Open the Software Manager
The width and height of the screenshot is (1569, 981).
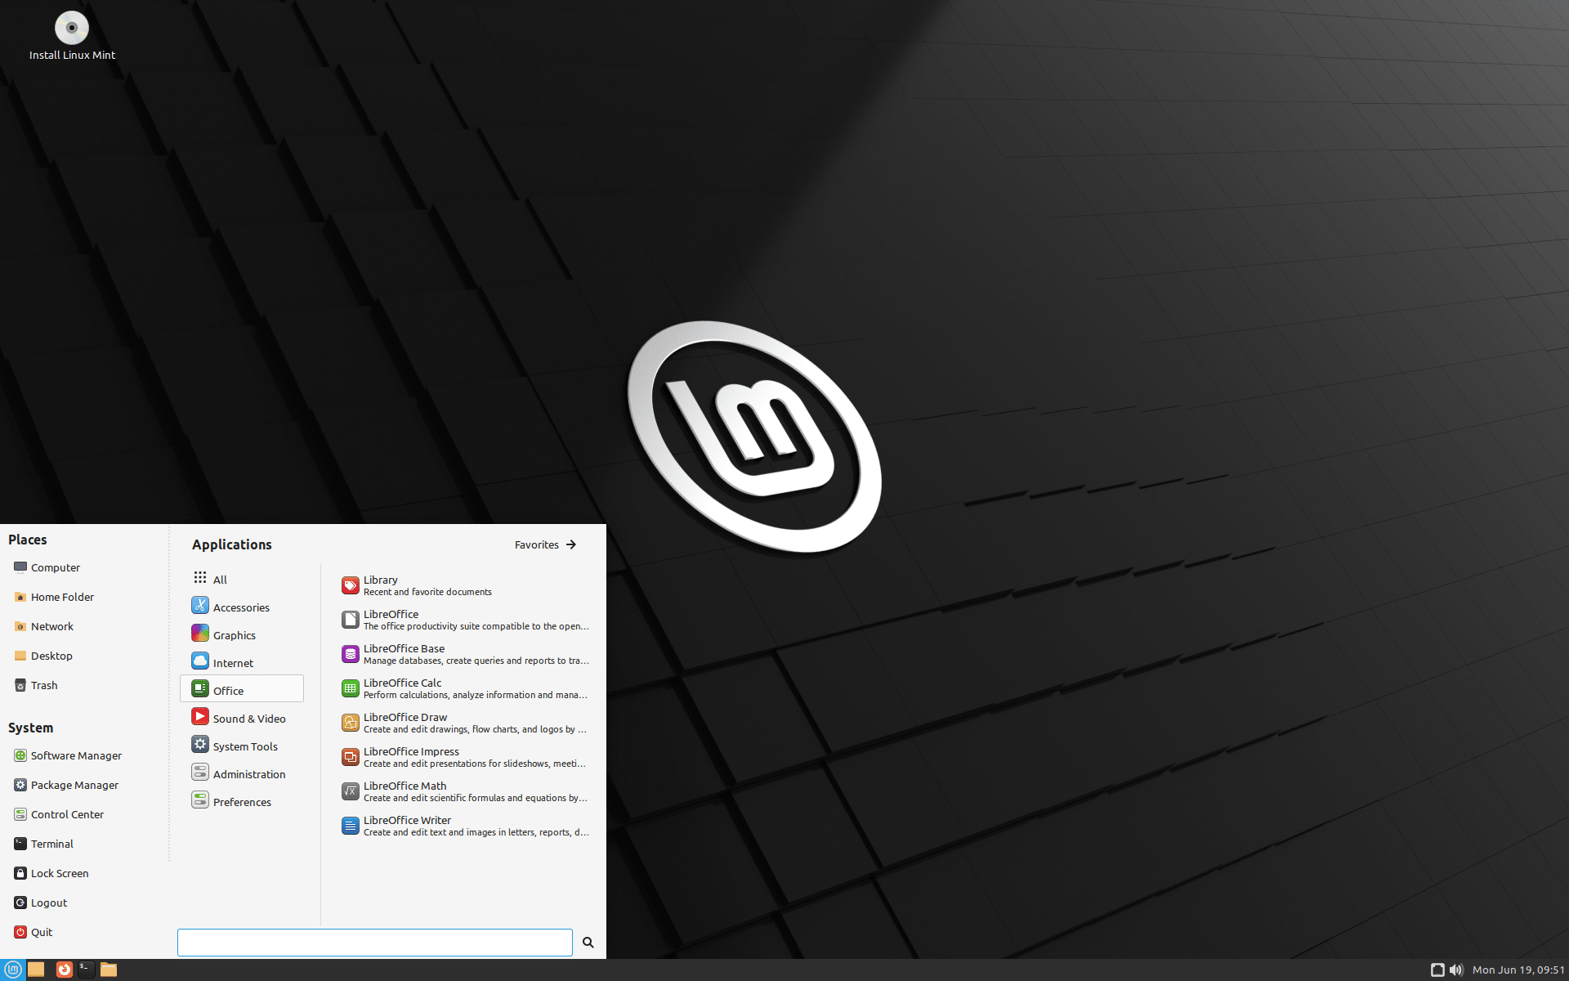pyautogui.click(x=76, y=755)
